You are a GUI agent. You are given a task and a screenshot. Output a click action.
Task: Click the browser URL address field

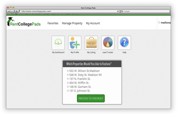(69, 11)
